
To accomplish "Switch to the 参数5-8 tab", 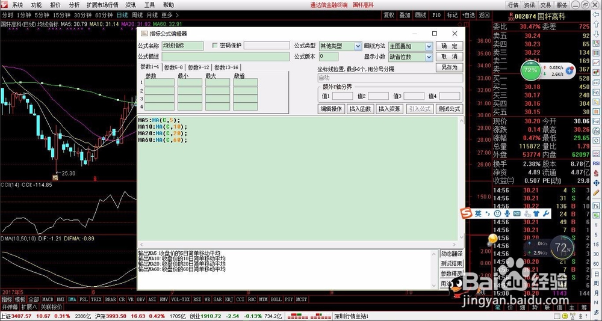I will [x=173, y=67].
